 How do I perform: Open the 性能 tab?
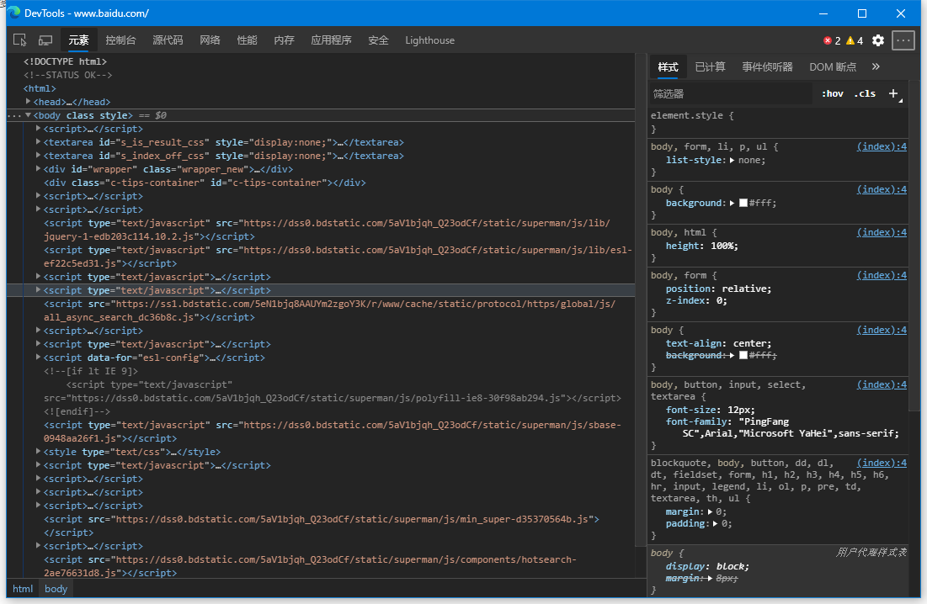pos(248,40)
